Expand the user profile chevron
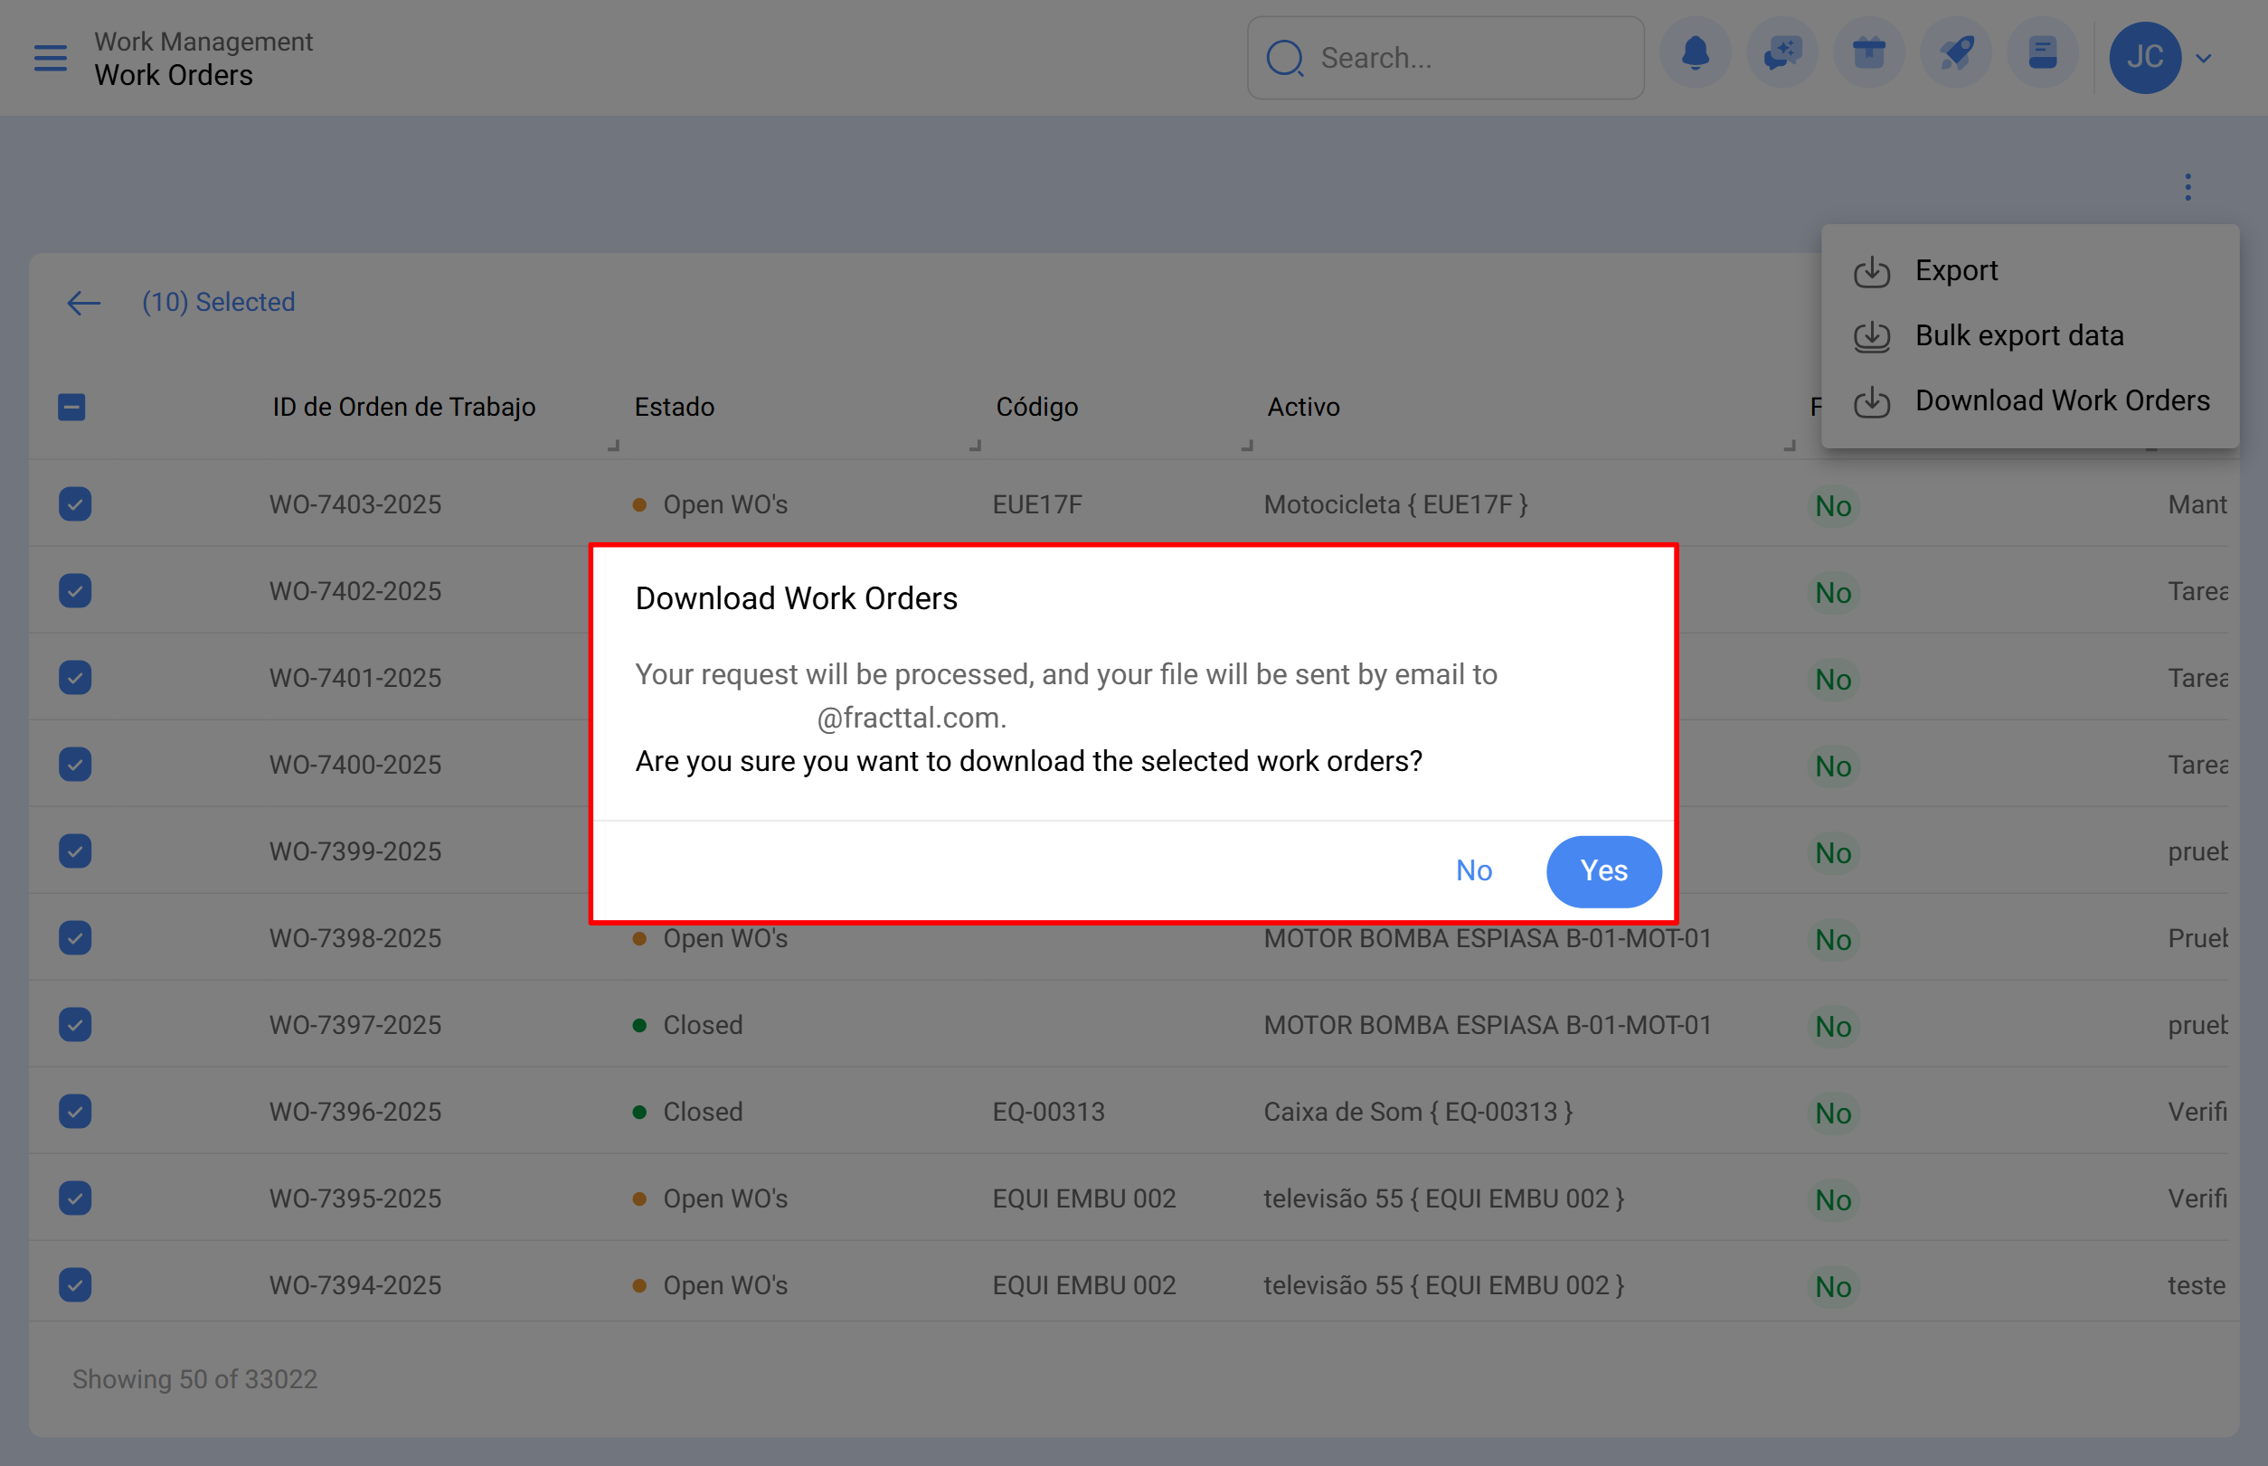 coord(2203,58)
